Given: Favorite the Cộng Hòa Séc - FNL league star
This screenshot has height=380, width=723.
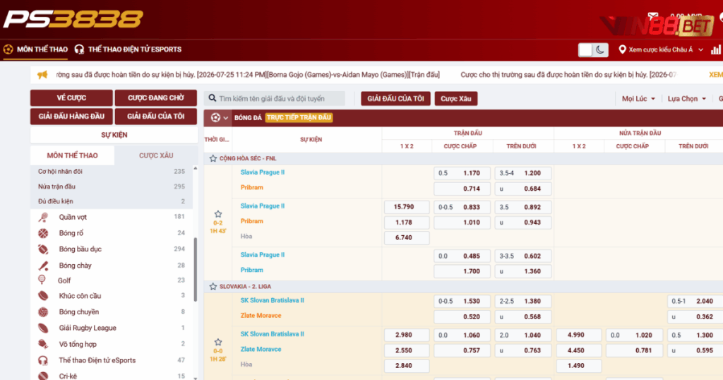Looking at the screenshot, I should click(213, 158).
